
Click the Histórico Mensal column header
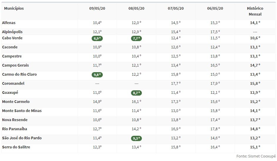click(255, 11)
